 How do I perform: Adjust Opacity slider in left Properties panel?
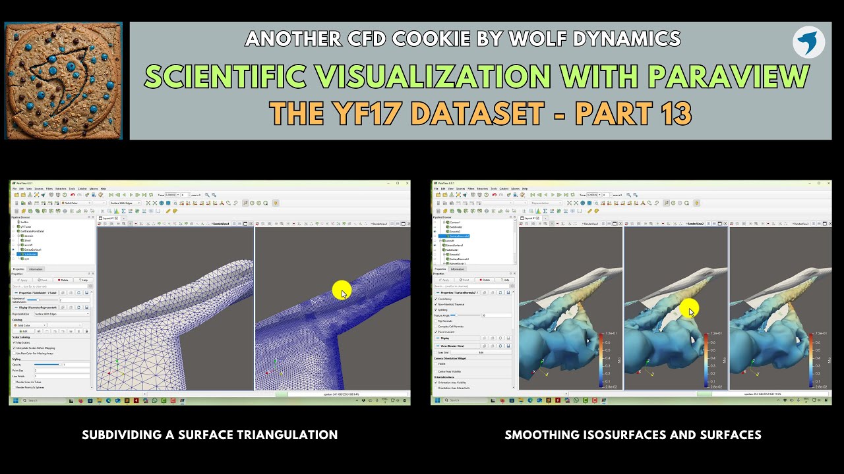[x=47, y=364]
